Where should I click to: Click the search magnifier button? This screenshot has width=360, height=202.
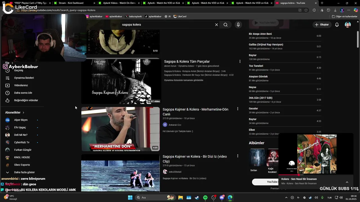[x=226, y=25]
